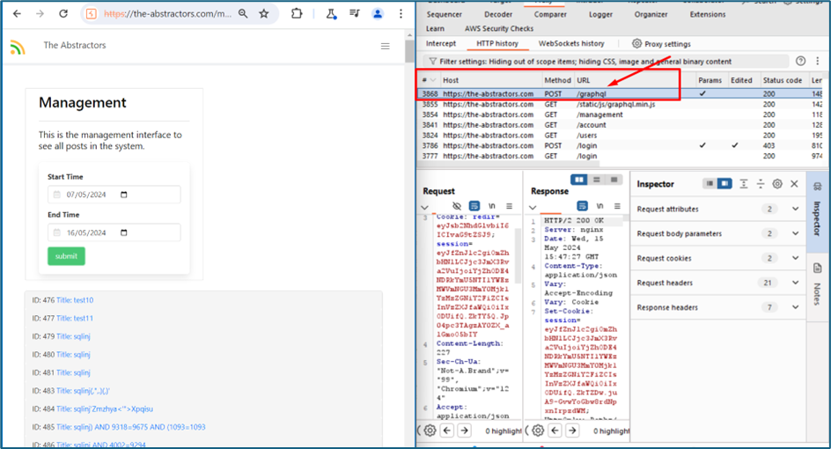Switch to stacked request/response layout
Viewport: 831px width, 449px height.
tap(597, 180)
